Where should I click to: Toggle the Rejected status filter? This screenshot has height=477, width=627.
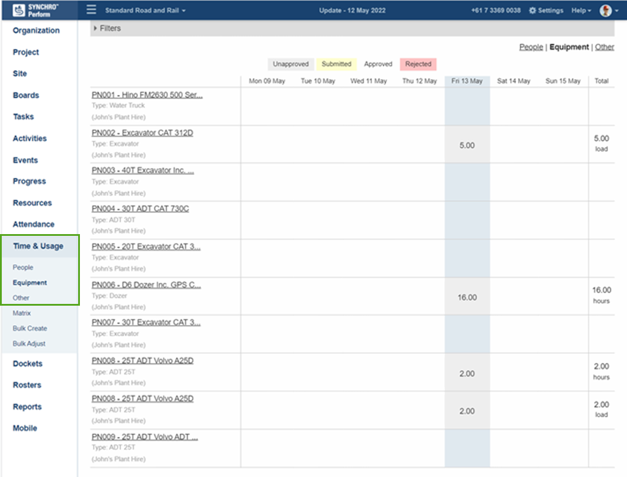click(418, 64)
